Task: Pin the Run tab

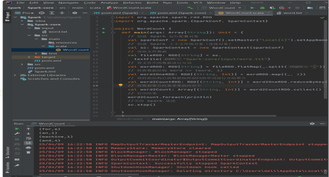Action: (17, 165)
